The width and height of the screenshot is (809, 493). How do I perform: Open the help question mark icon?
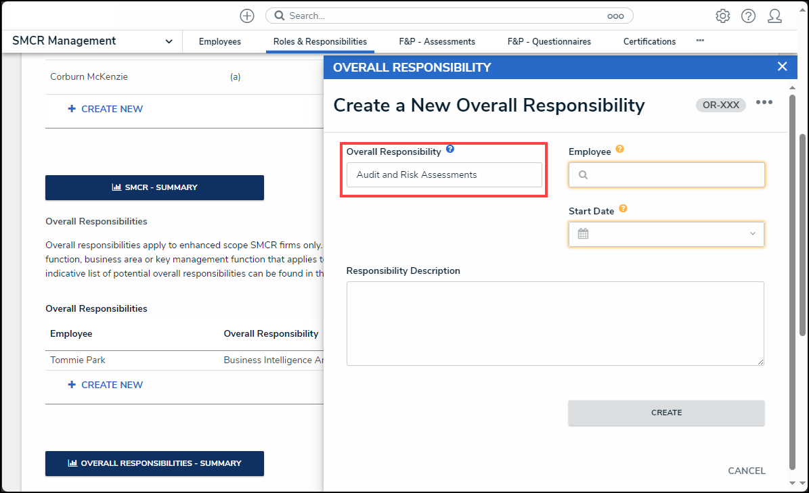pyautogui.click(x=748, y=16)
